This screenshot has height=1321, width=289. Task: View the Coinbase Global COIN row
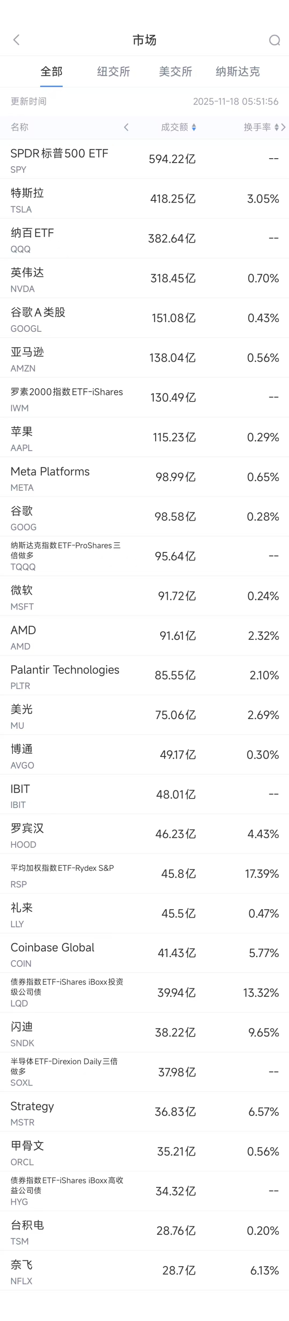pyautogui.click(x=144, y=953)
